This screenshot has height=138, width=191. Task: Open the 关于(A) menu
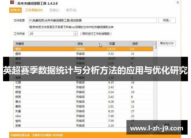point(71,10)
